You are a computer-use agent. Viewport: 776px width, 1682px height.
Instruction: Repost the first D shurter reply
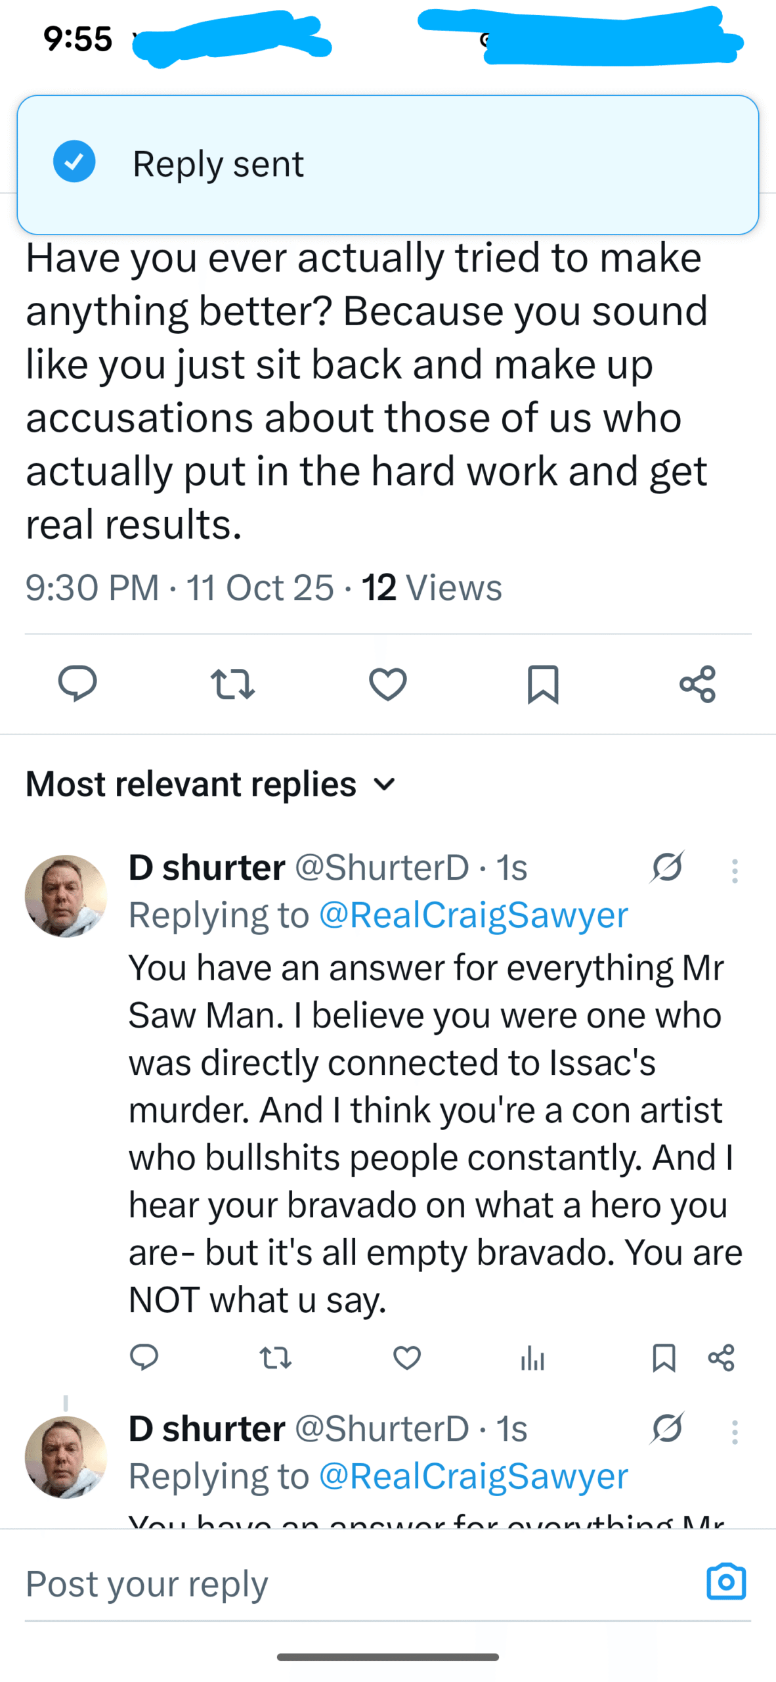pos(276,1357)
